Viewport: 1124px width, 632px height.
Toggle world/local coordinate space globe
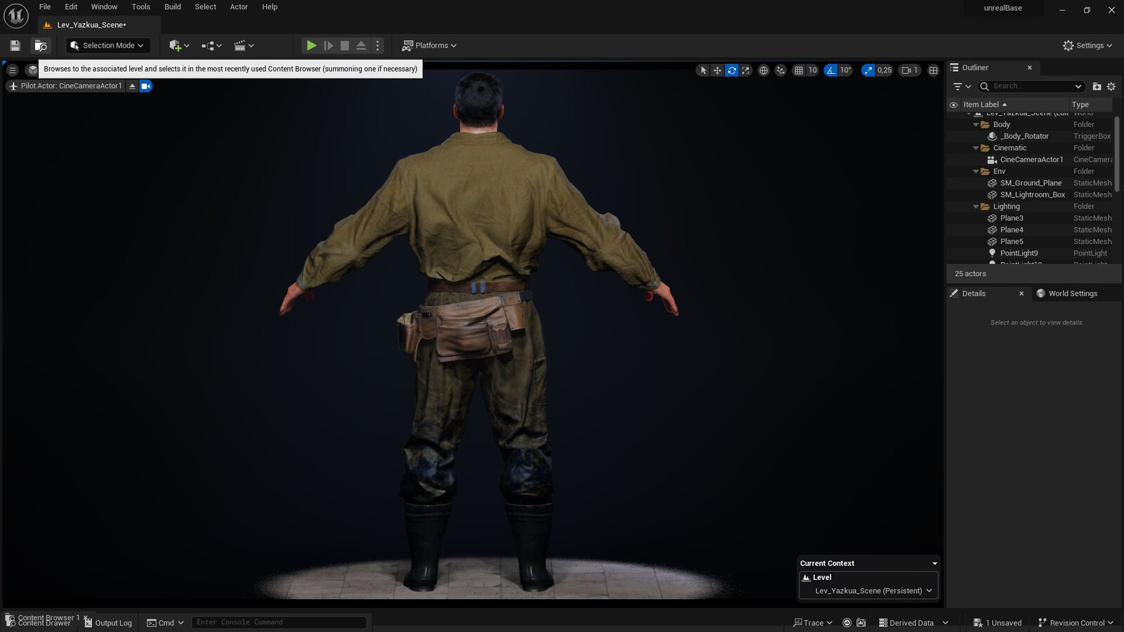764,70
